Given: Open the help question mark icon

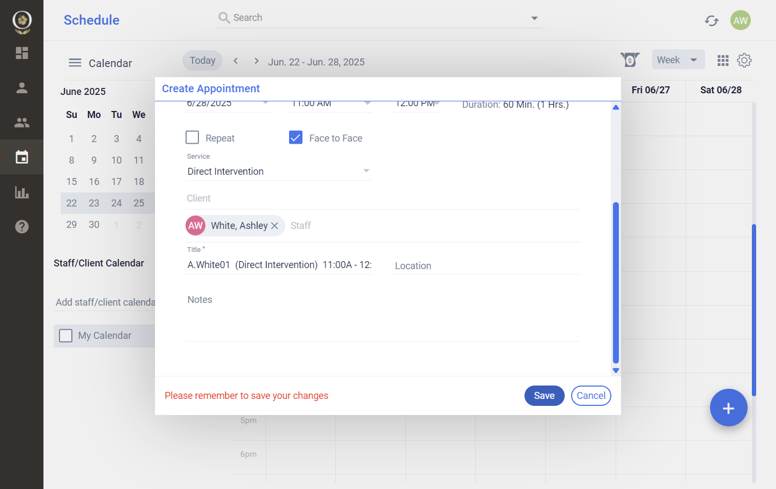Looking at the screenshot, I should [x=22, y=227].
